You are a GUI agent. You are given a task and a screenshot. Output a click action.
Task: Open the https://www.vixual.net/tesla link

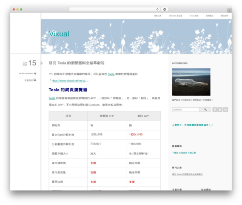[x=68, y=80]
